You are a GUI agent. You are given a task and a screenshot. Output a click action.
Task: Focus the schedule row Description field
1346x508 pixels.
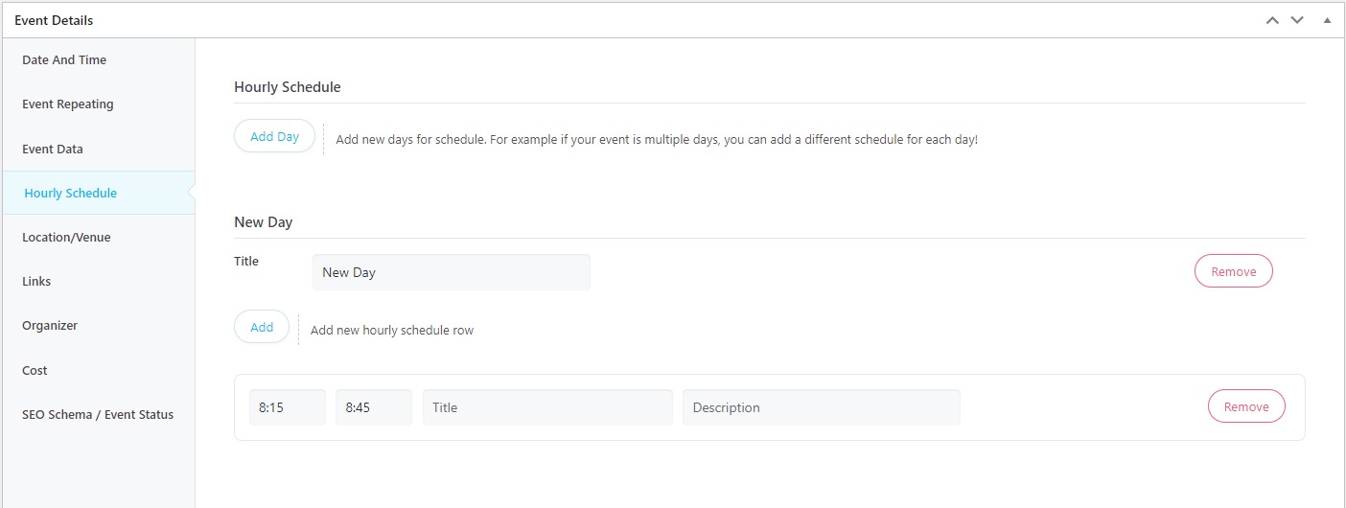822,407
